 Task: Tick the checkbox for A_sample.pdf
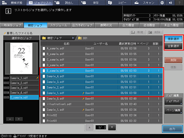(x=44, y=48)
